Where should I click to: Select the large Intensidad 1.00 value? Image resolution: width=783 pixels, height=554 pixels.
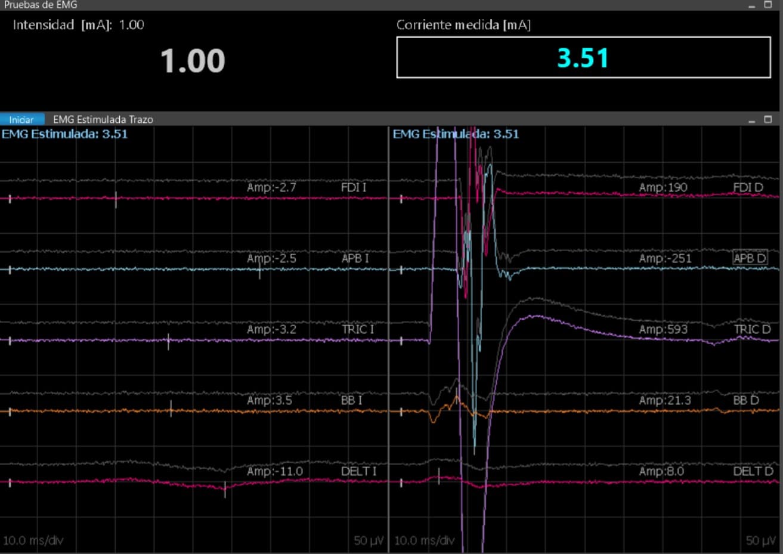tap(193, 61)
